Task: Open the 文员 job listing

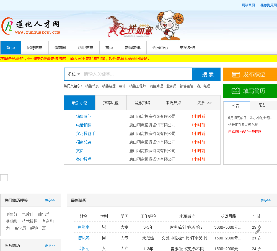Action: coord(80,151)
